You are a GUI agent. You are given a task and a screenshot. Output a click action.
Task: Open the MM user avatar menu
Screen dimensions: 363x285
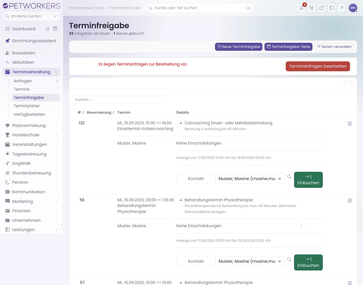(353, 8)
